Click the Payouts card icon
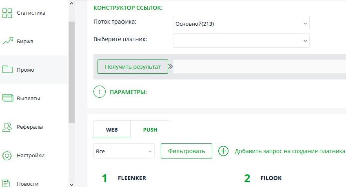 [7, 98]
